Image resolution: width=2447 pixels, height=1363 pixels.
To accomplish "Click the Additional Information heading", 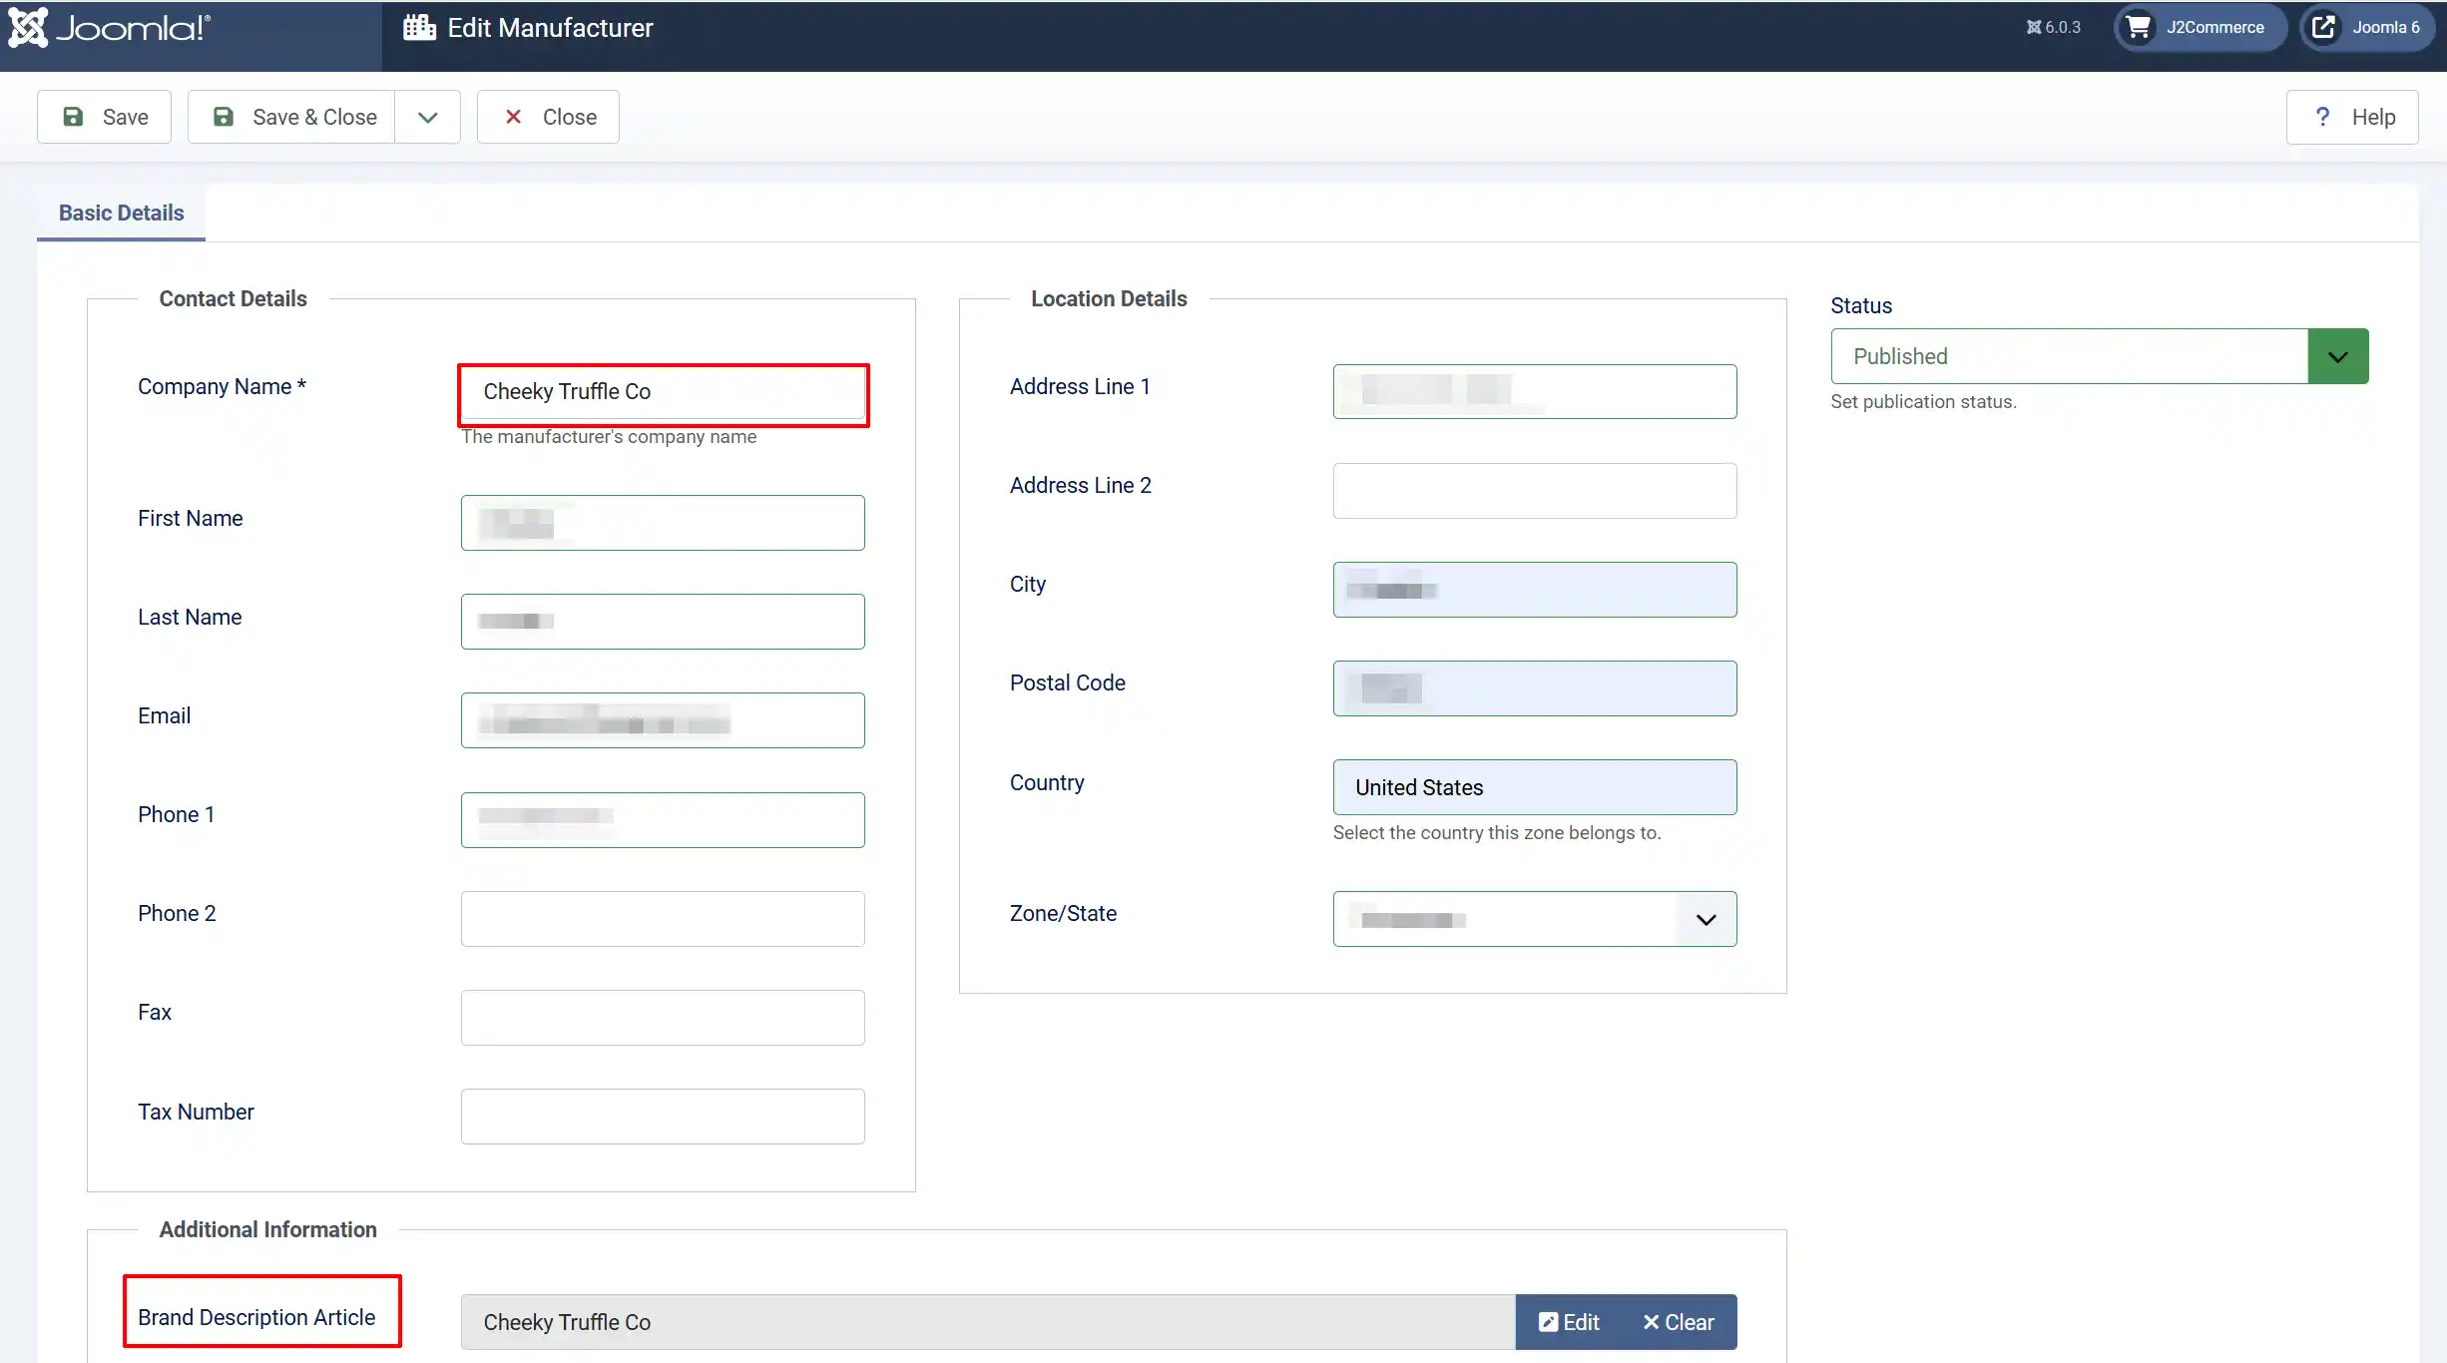I will coord(267,1229).
